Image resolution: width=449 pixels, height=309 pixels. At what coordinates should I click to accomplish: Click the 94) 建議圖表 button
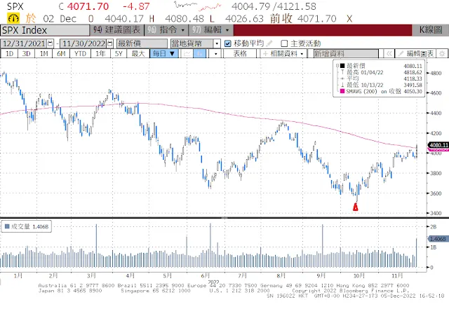[117, 29]
